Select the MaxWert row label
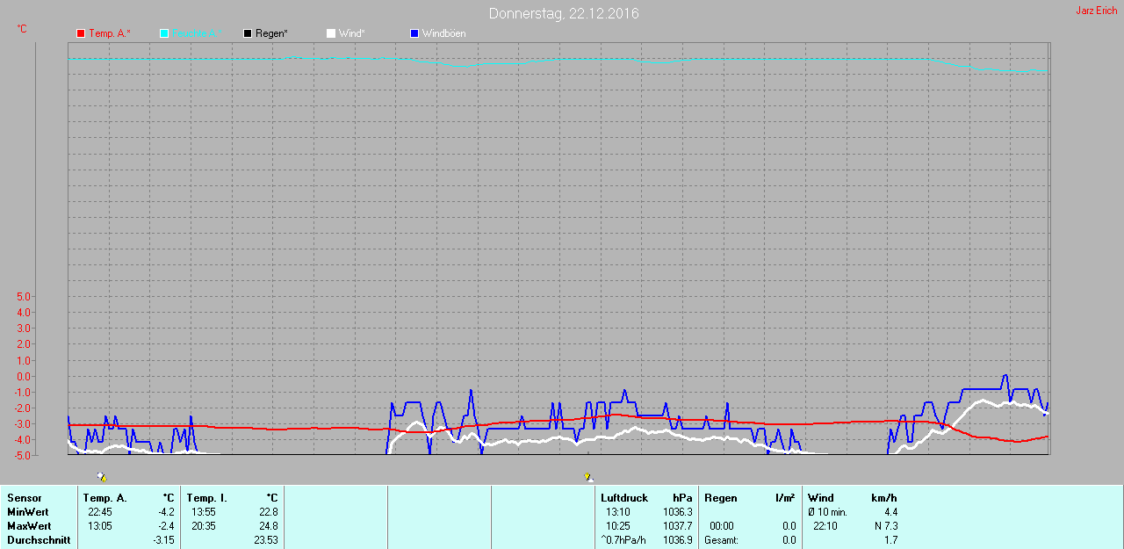Screen dimensions: 1124x549 click(29, 526)
